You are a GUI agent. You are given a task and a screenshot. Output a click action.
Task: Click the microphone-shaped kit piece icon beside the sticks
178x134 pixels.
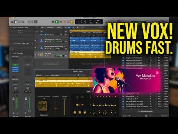pyautogui.click(x=77, y=97)
